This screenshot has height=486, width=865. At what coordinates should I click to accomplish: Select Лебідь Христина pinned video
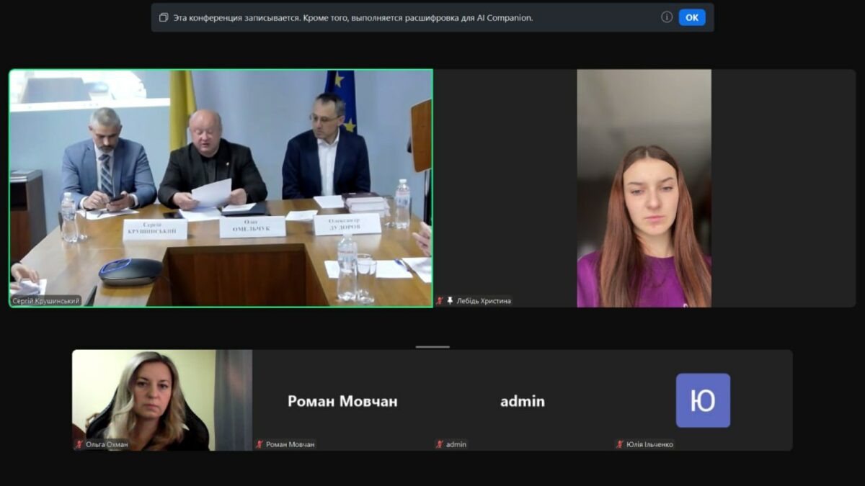644,189
